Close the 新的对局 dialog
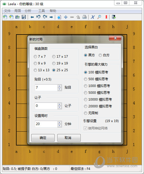Screen dimensions: 144x174 coord(115,38)
